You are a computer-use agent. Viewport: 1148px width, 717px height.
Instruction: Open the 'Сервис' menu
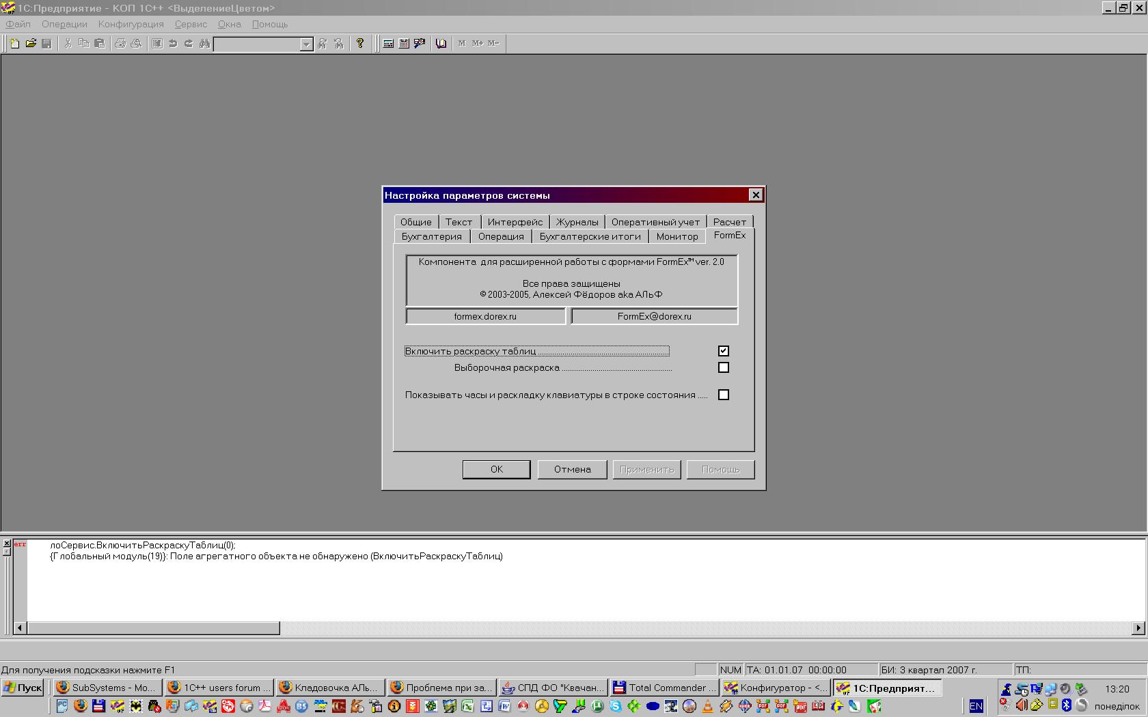(x=191, y=24)
